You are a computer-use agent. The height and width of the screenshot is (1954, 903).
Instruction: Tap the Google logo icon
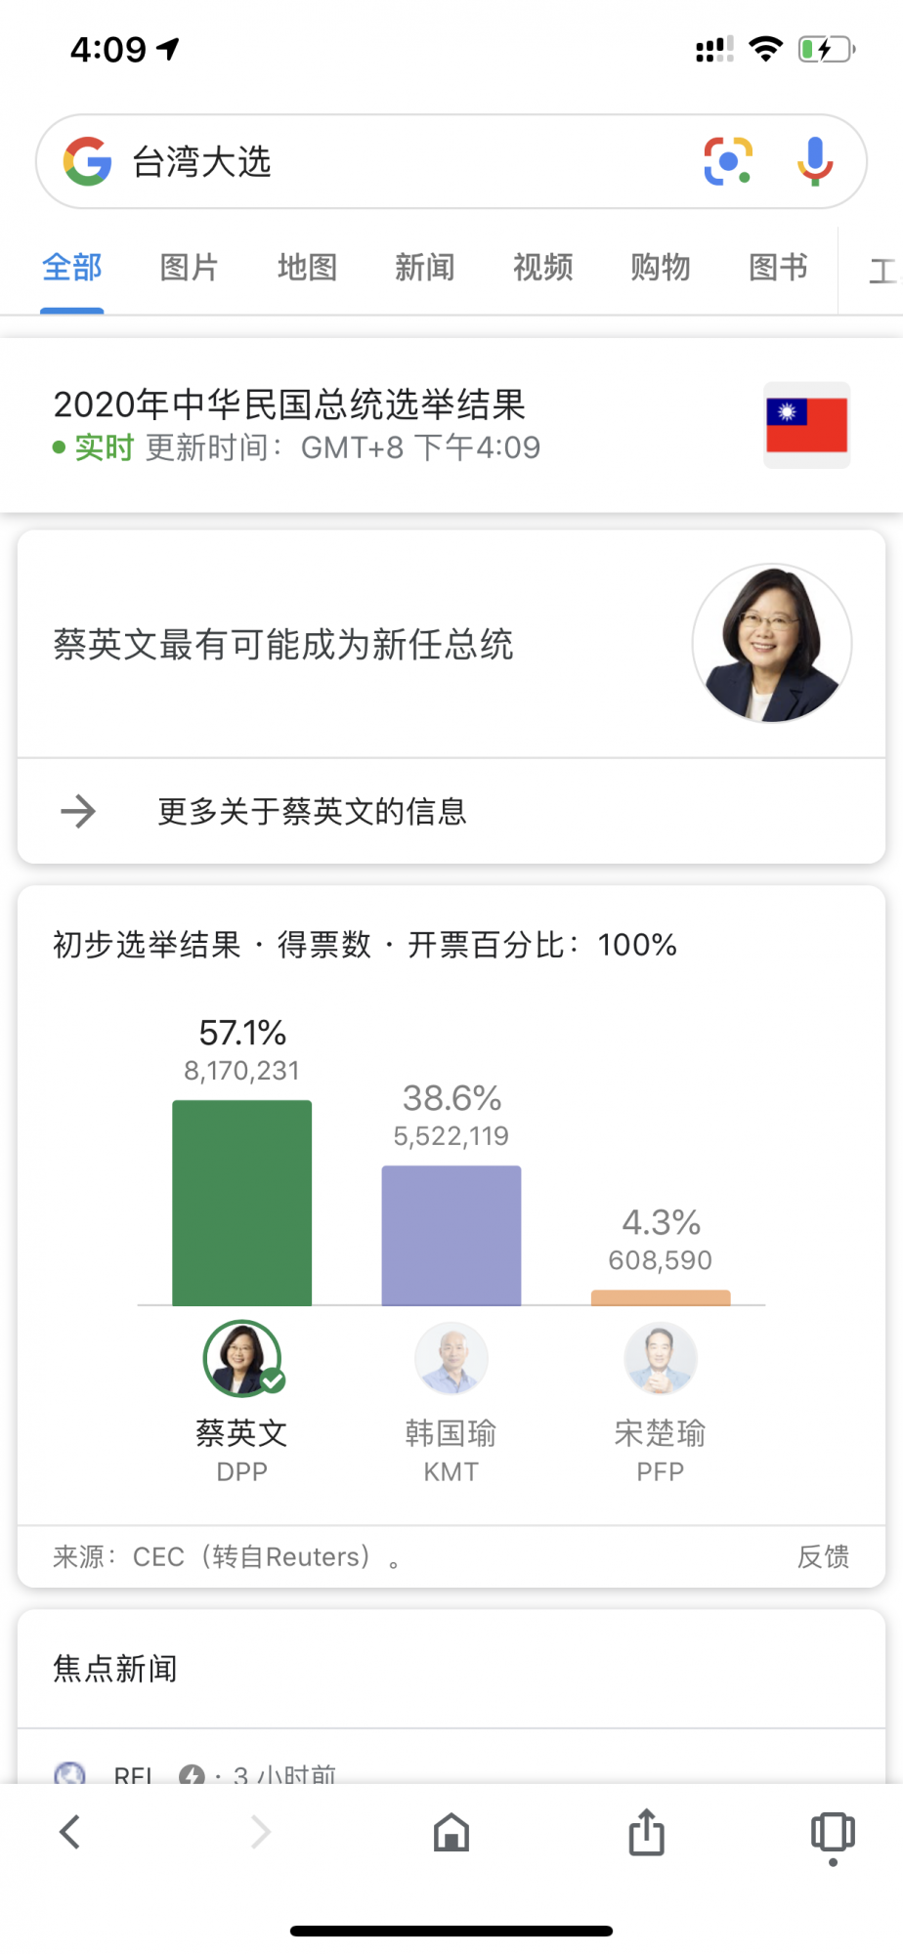coord(88,161)
